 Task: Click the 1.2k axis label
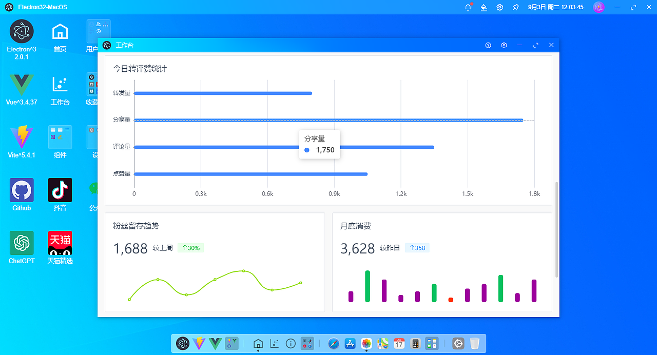pos(401,194)
